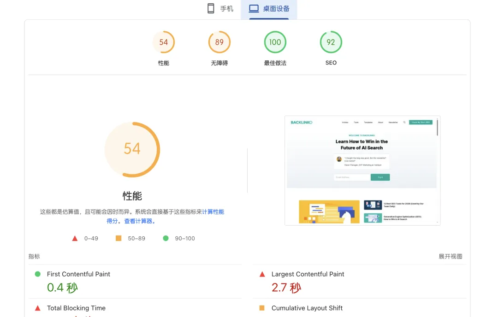Click the Backlinko page screenshot thumbnail
Screen dimensions: 498x317
point(362,171)
